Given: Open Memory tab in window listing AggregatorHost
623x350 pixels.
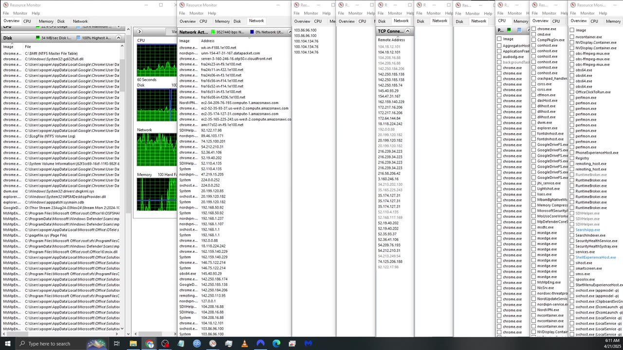Looking at the screenshot, I should [x=520, y=21].
